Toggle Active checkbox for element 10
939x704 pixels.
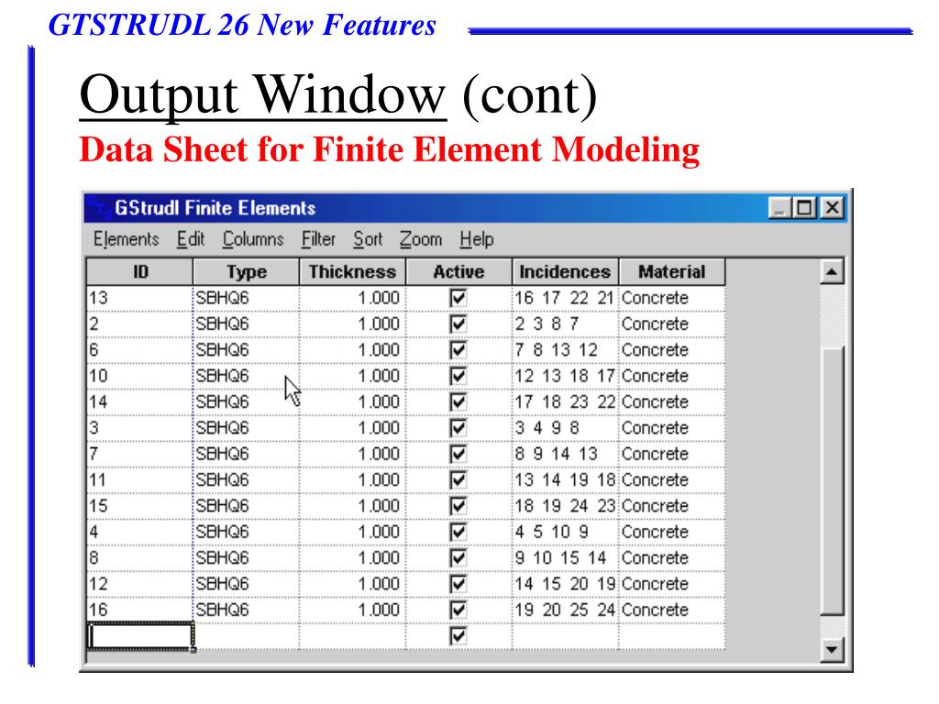tap(458, 376)
